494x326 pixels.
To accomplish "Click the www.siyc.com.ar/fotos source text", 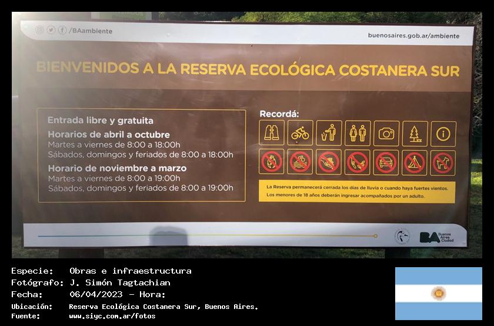I will 112,316.
